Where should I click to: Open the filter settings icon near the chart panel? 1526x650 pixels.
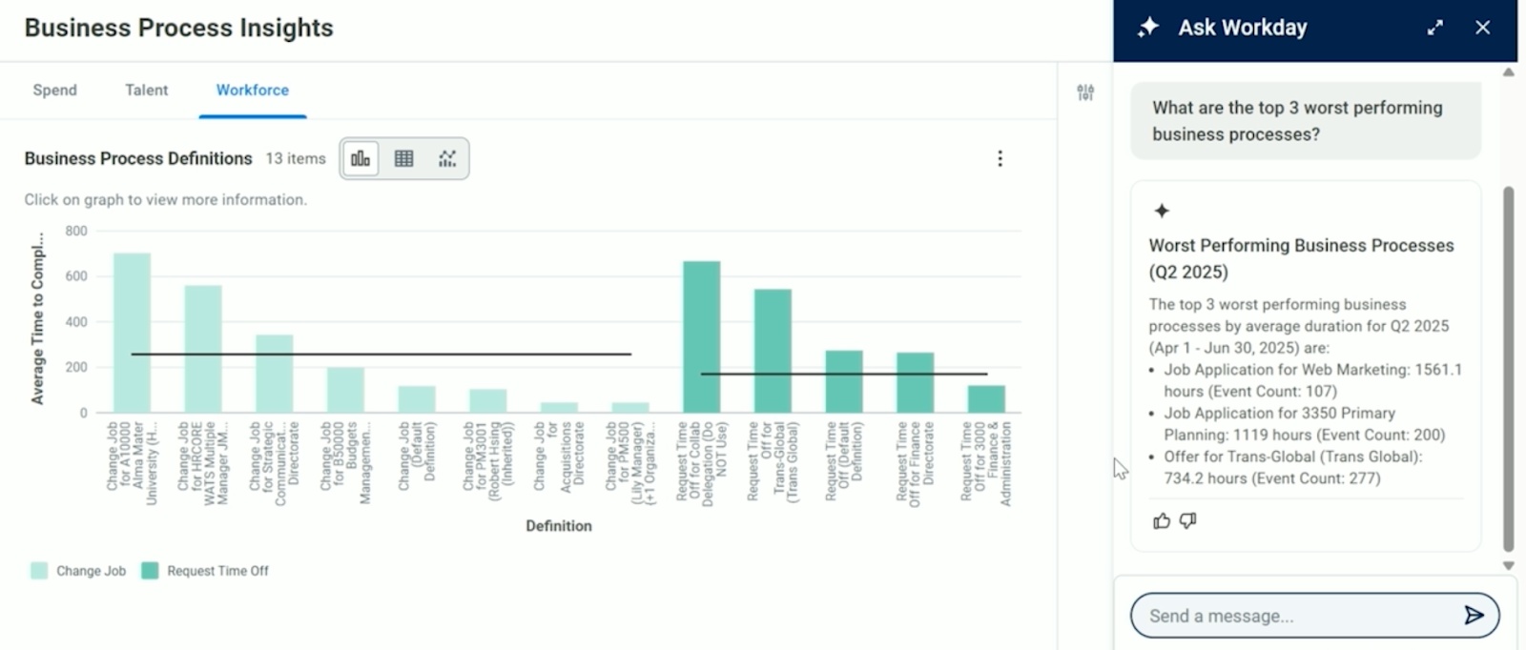[1085, 92]
